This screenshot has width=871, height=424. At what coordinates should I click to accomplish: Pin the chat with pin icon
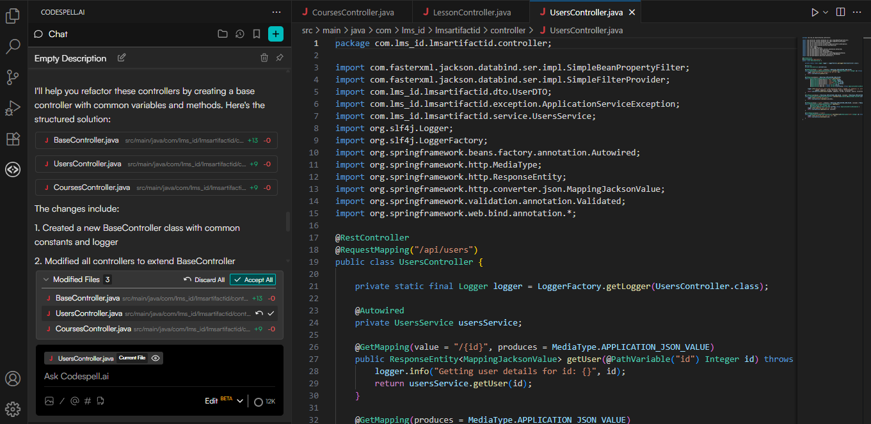click(280, 58)
